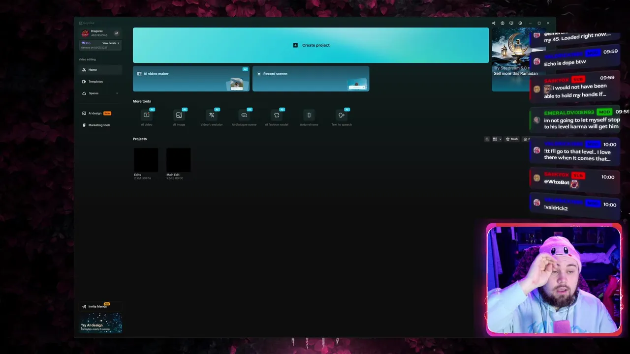Image resolution: width=630 pixels, height=354 pixels.
Task: Click View details for Pro plan
Action: tap(111, 43)
